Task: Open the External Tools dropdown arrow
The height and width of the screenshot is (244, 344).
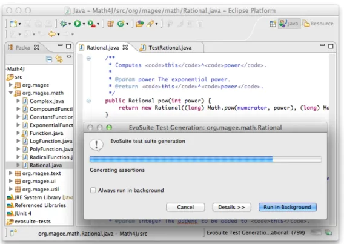Action: tap(98, 24)
